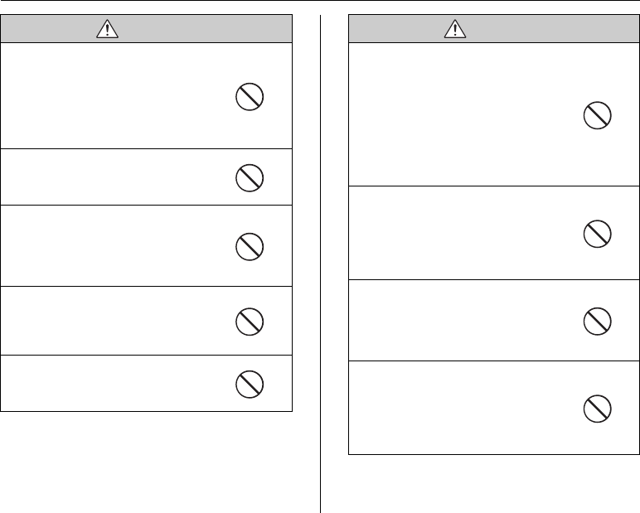Select the prohibition symbol in the left table's second row
The width and height of the screenshot is (640, 513).
250,177
